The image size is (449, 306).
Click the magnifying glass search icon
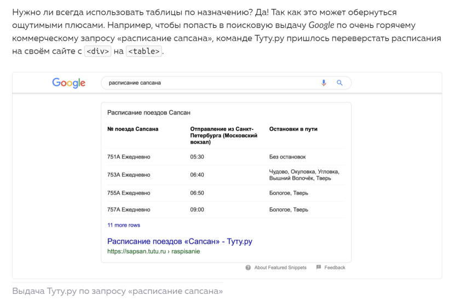[x=339, y=83]
